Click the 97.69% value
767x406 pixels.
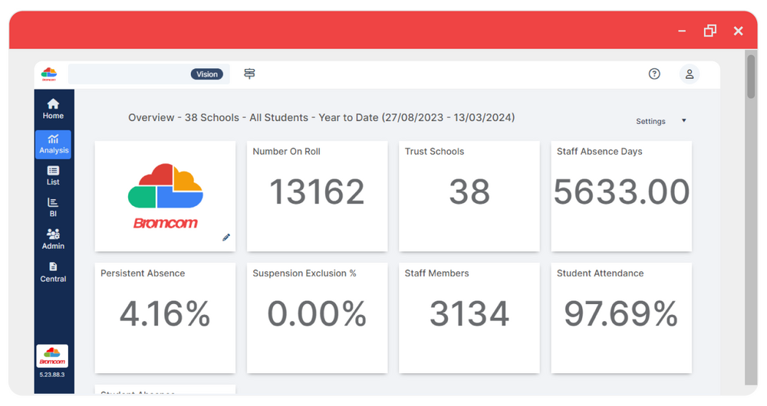click(621, 313)
